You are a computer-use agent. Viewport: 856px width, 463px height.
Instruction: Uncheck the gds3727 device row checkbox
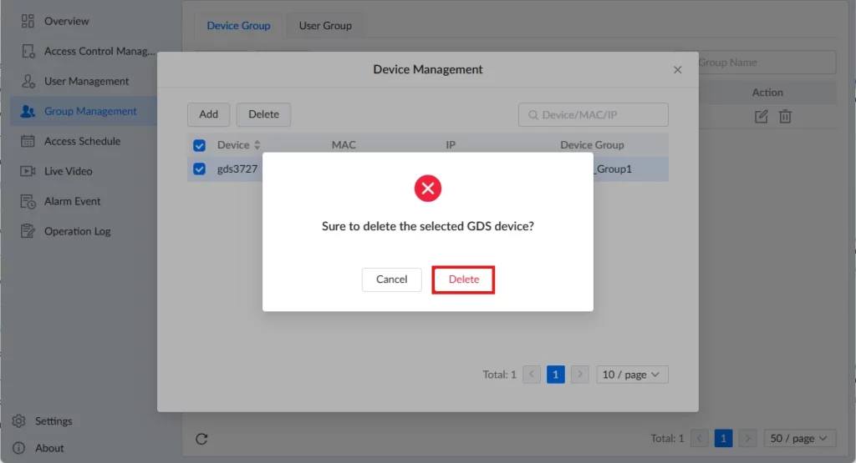tap(199, 169)
